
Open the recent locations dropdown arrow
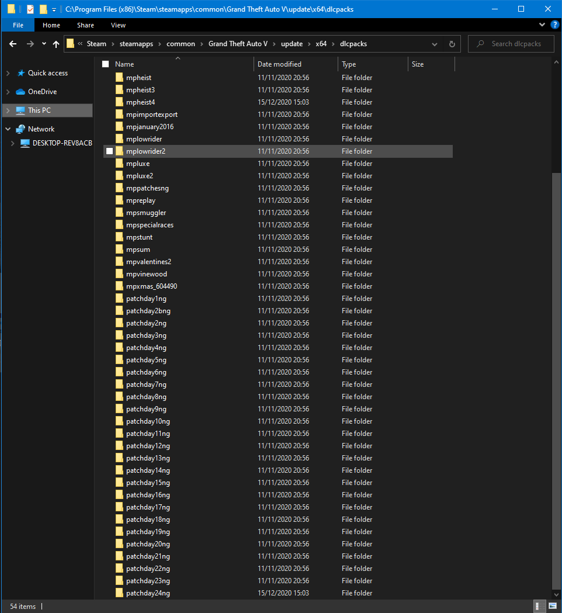(x=44, y=44)
